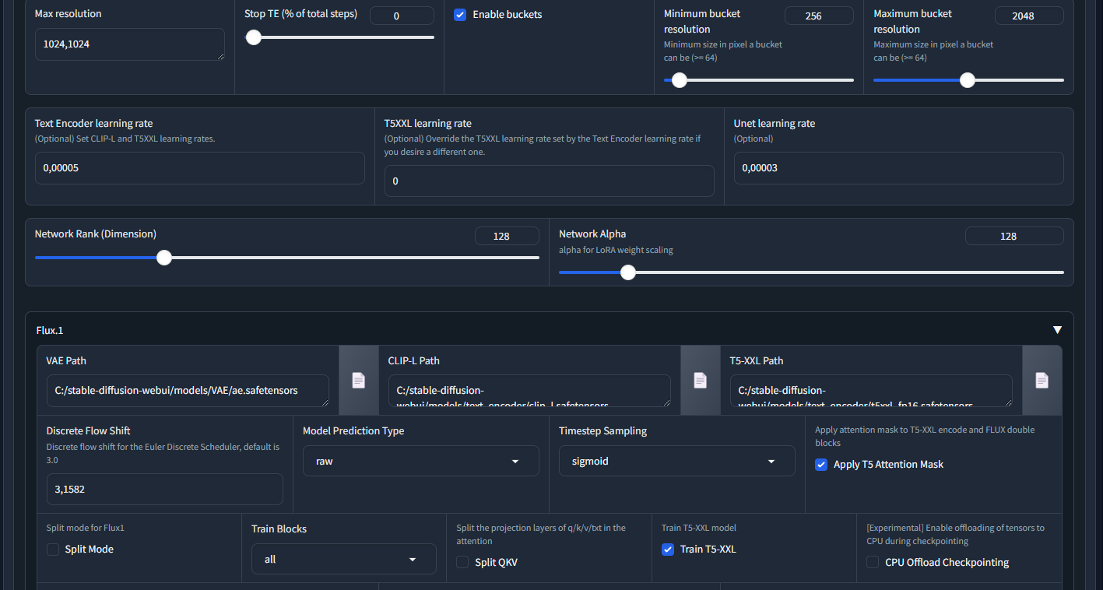Uncheck Apply T5 Attention Mask
Screen dimensions: 1103x590
pyautogui.click(x=821, y=465)
